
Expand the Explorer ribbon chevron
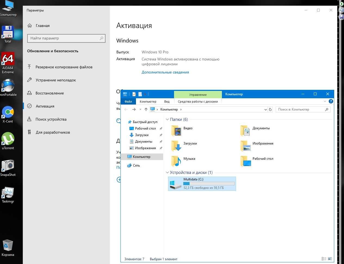click(x=325, y=101)
